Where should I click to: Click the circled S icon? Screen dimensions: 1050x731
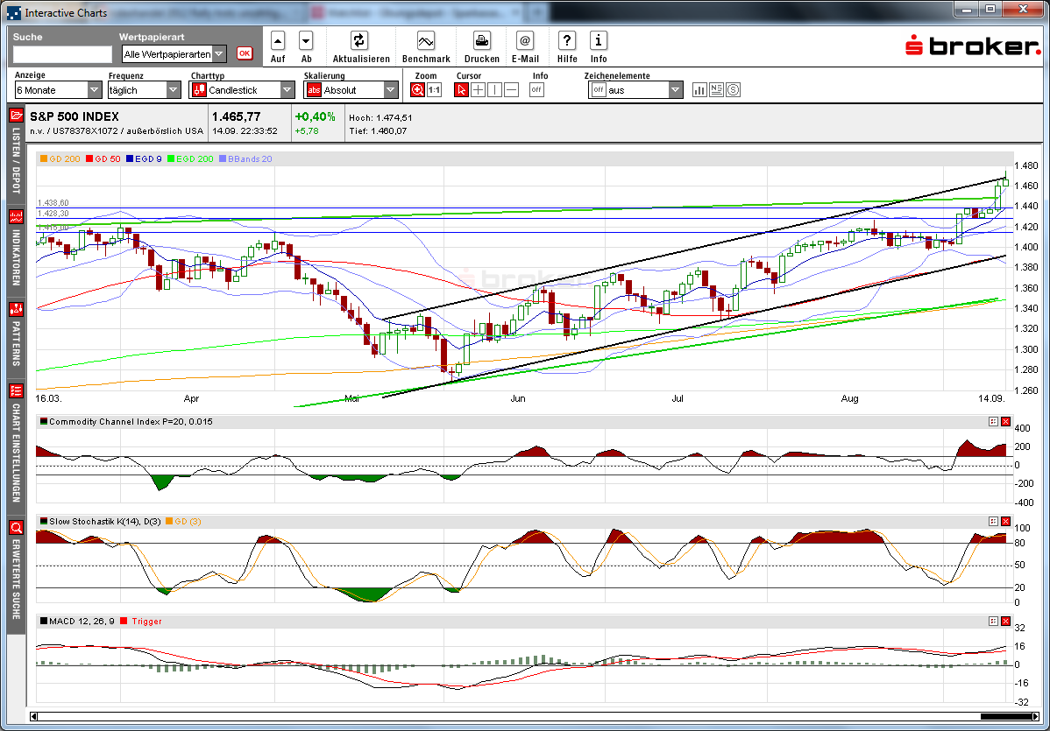coord(734,89)
